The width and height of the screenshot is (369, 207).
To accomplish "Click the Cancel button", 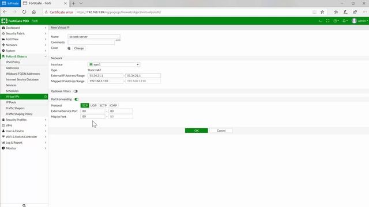I will pyautogui.click(x=221, y=131).
